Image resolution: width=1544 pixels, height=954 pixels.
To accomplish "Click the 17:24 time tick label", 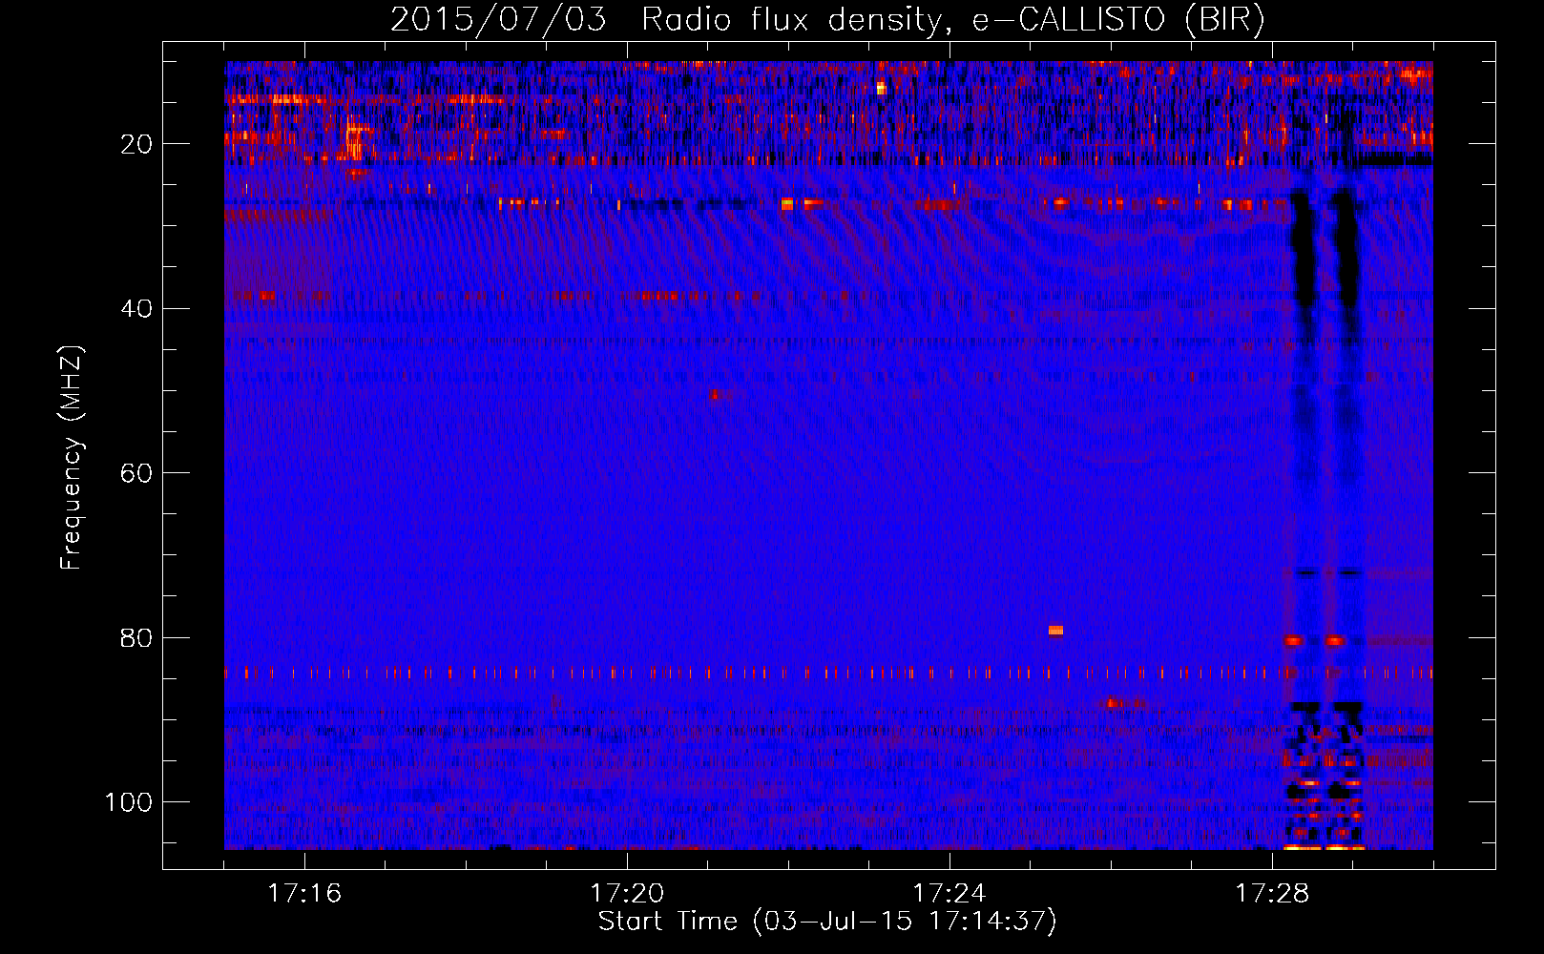I will pos(949,893).
